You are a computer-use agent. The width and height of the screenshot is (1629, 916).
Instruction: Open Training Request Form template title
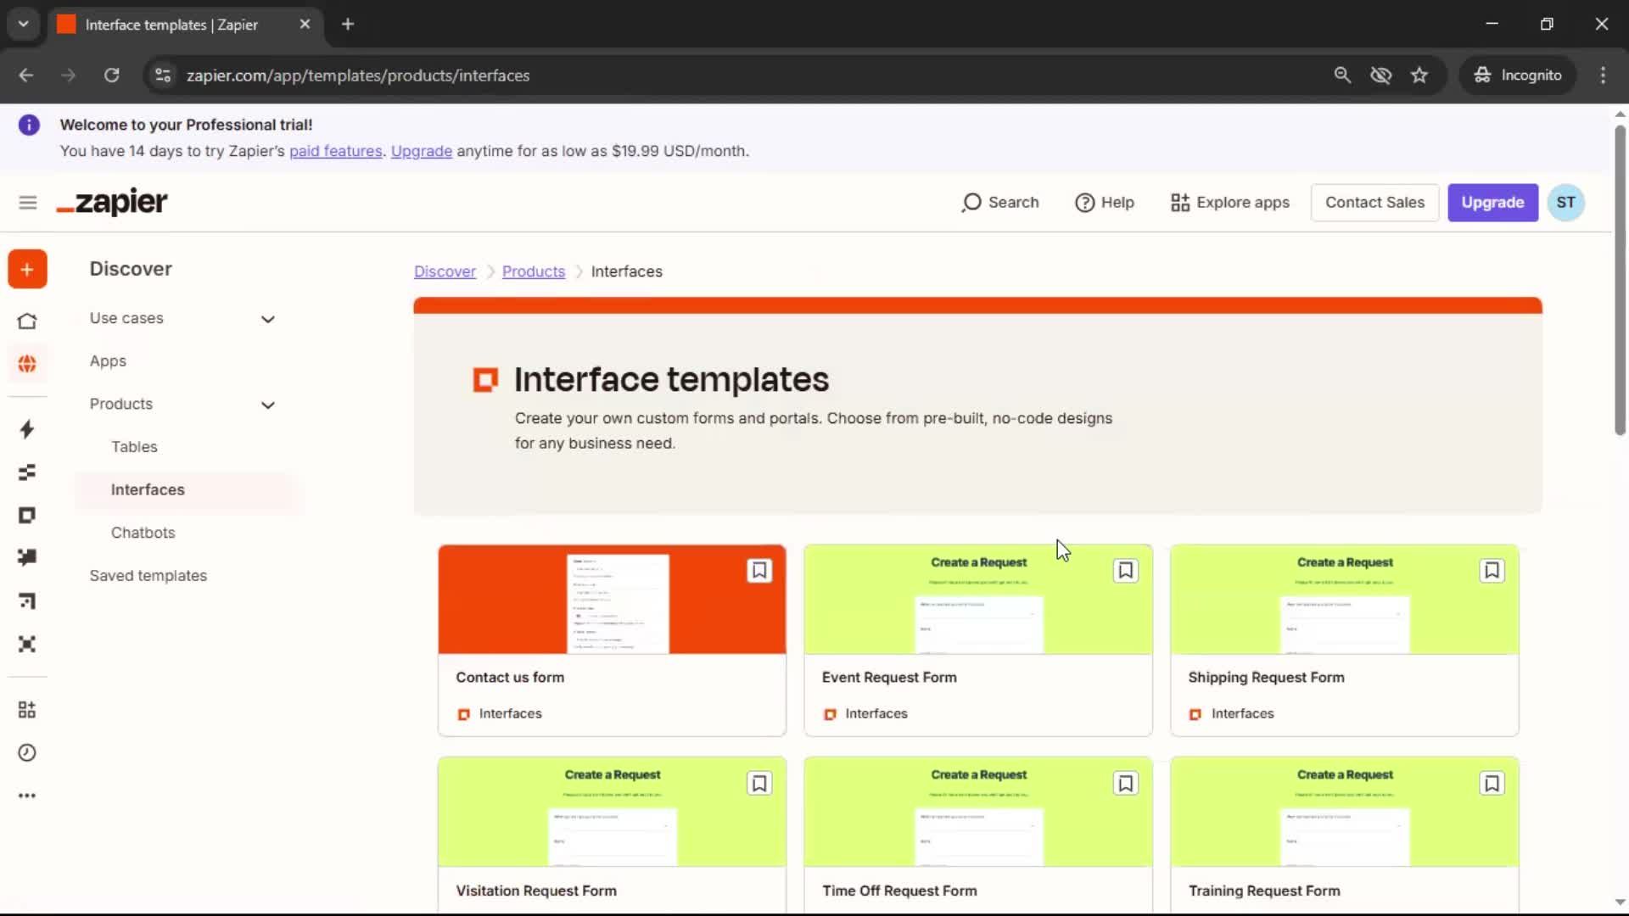pyautogui.click(x=1264, y=891)
